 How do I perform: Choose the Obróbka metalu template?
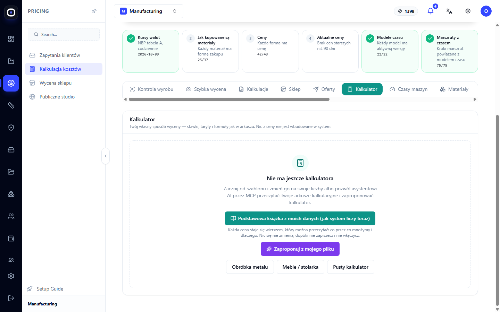coord(250,267)
